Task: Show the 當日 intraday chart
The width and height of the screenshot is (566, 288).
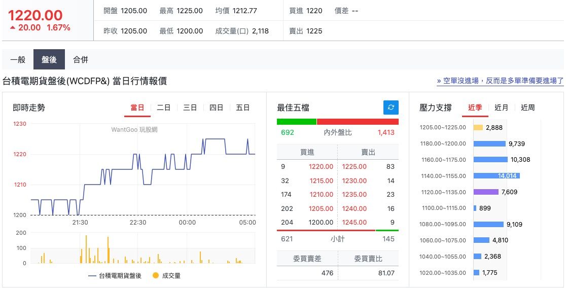Action: (x=137, y=107)
